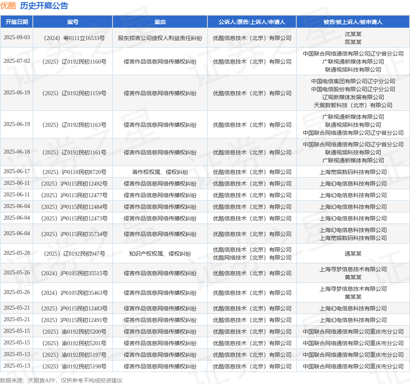Click 中国电信股份有限公司辽宁分公司

[x=353, y=89]
